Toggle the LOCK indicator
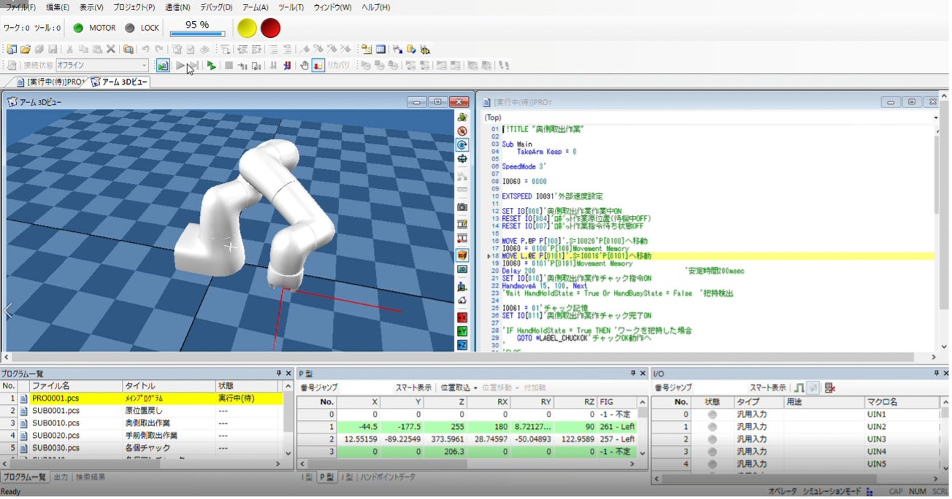 (x=130, y=28)
